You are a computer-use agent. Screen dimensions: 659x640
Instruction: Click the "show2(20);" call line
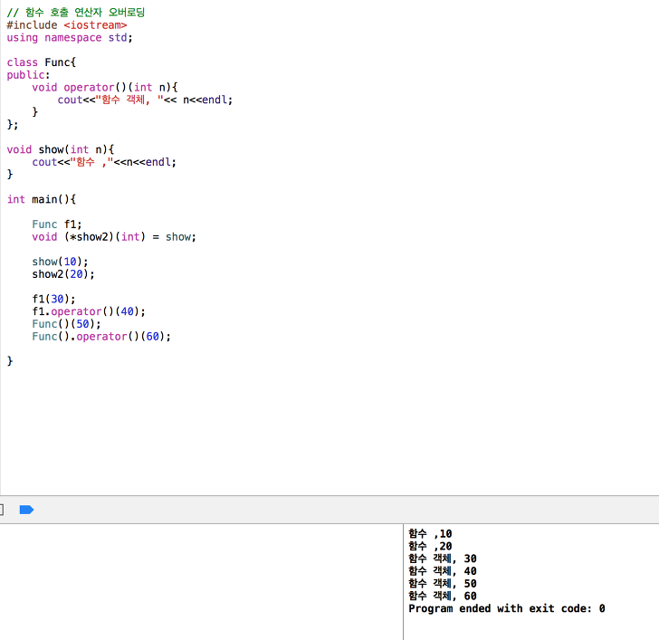click(63, 274)
